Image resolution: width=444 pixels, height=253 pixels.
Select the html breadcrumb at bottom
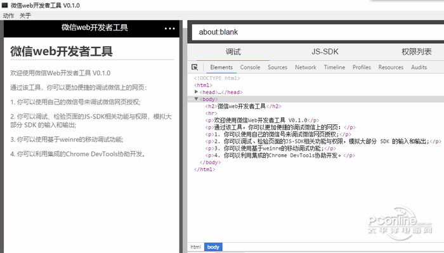click(195, 247)
